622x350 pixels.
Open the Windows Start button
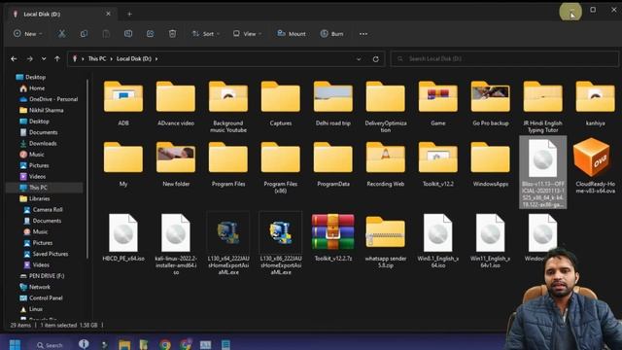coord(16,344)
